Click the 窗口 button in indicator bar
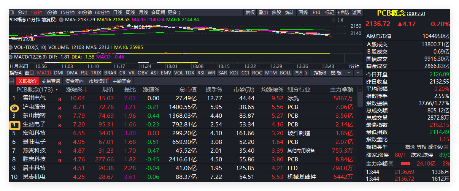459x191 pixels. click(29, 73)
